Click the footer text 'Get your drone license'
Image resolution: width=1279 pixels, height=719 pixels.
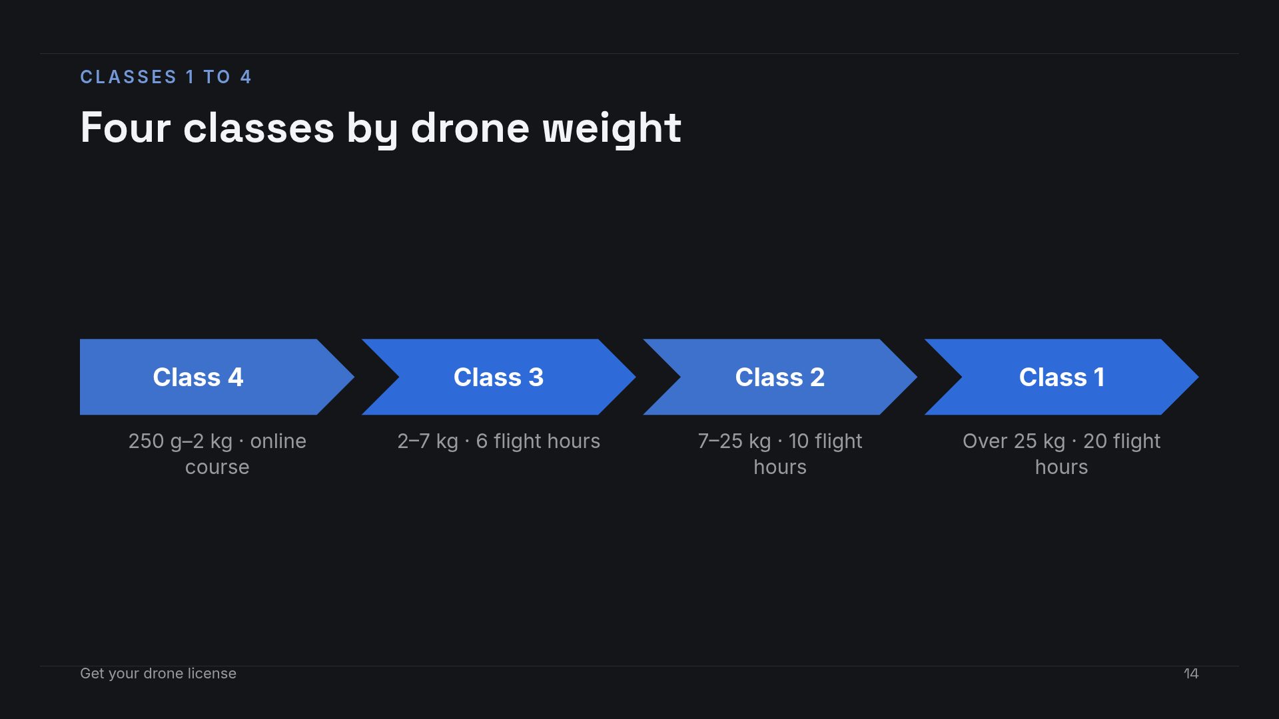pos(158,673)
